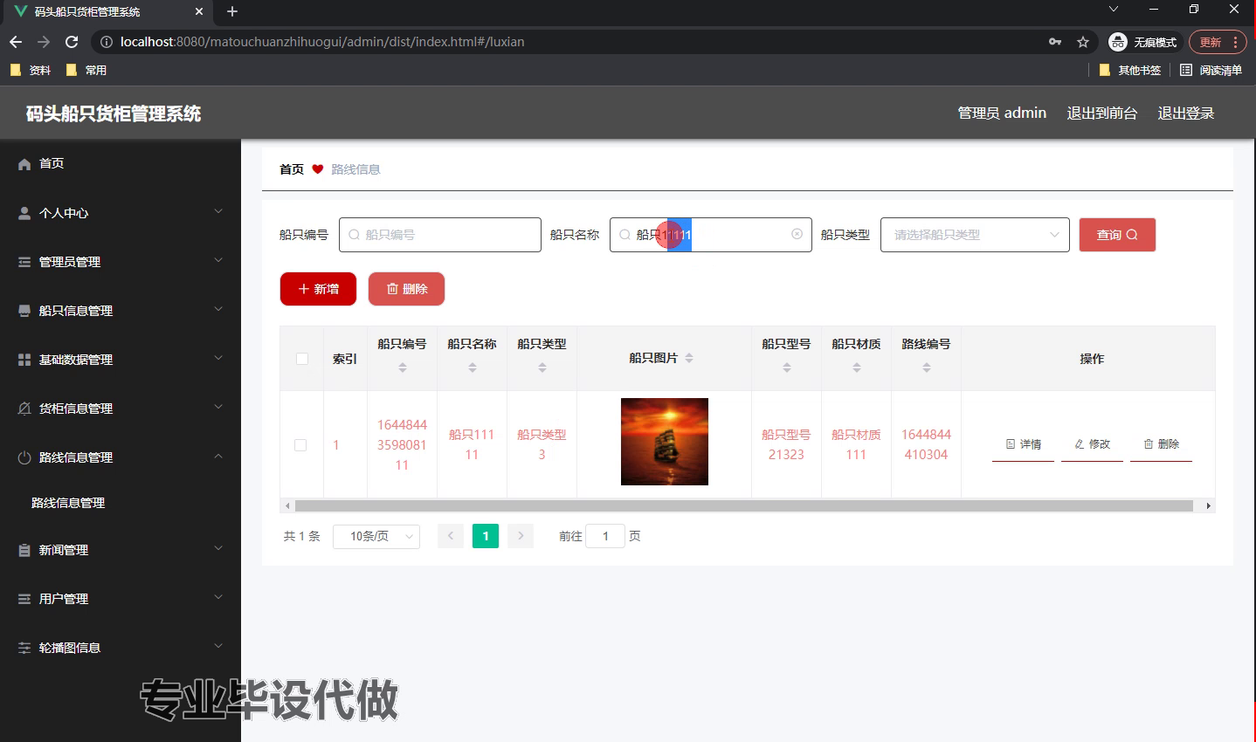Click the 船只名称 search input

711,235
